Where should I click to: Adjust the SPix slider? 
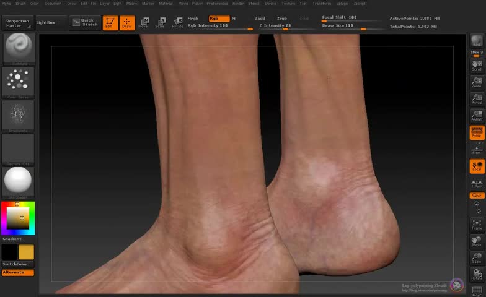[x=477, y=53]
